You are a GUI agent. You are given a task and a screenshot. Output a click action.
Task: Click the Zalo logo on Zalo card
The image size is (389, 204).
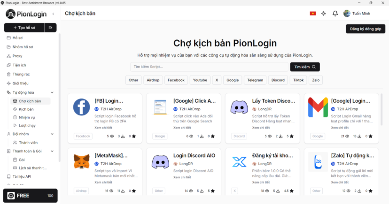tap(318, 162)
